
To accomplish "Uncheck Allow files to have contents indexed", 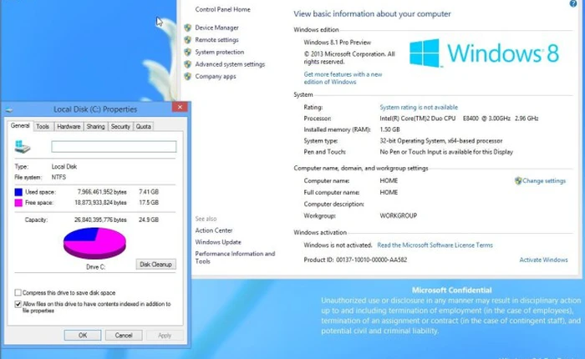I will pyautogui.click(x=18, y=304).
